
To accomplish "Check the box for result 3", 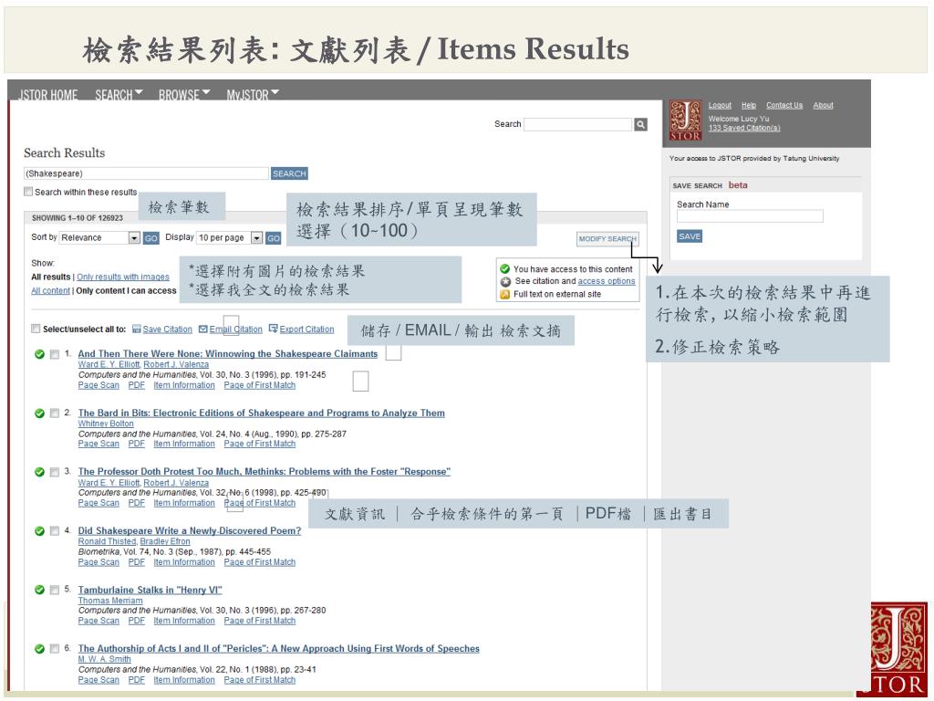I will tap(55, 472).
